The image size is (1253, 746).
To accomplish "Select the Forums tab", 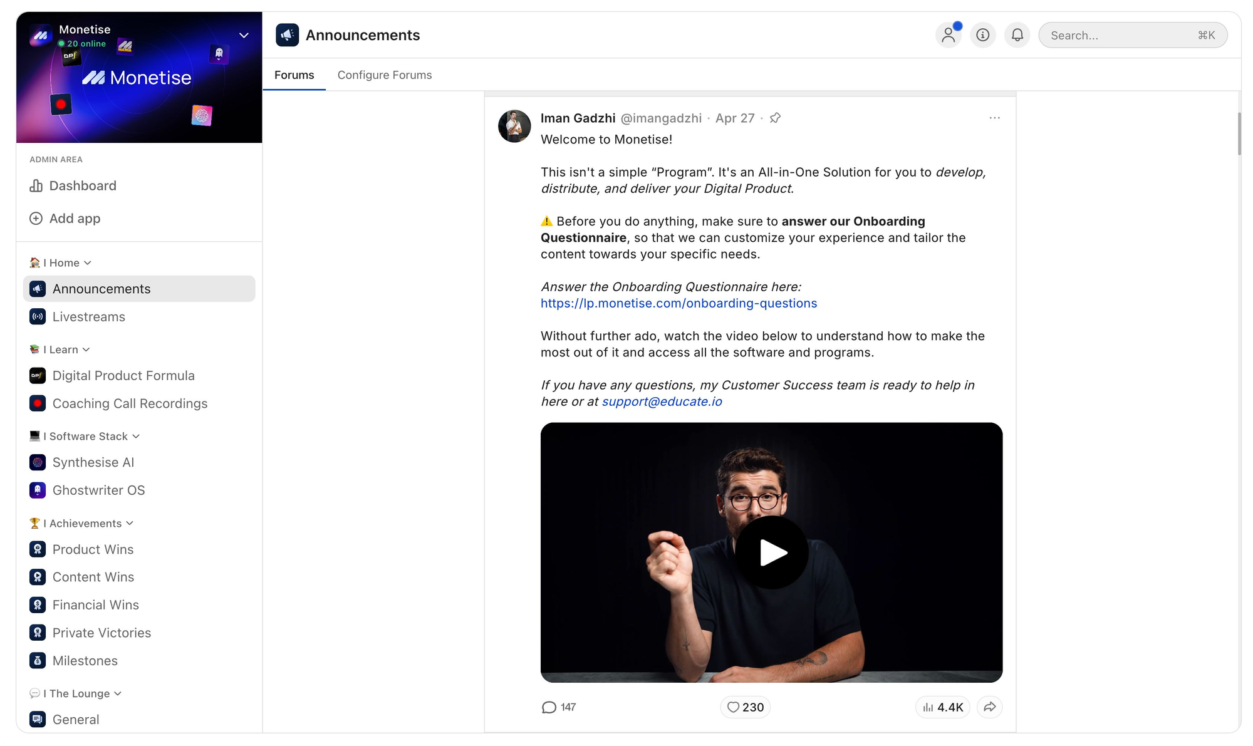I will (294, 75).
